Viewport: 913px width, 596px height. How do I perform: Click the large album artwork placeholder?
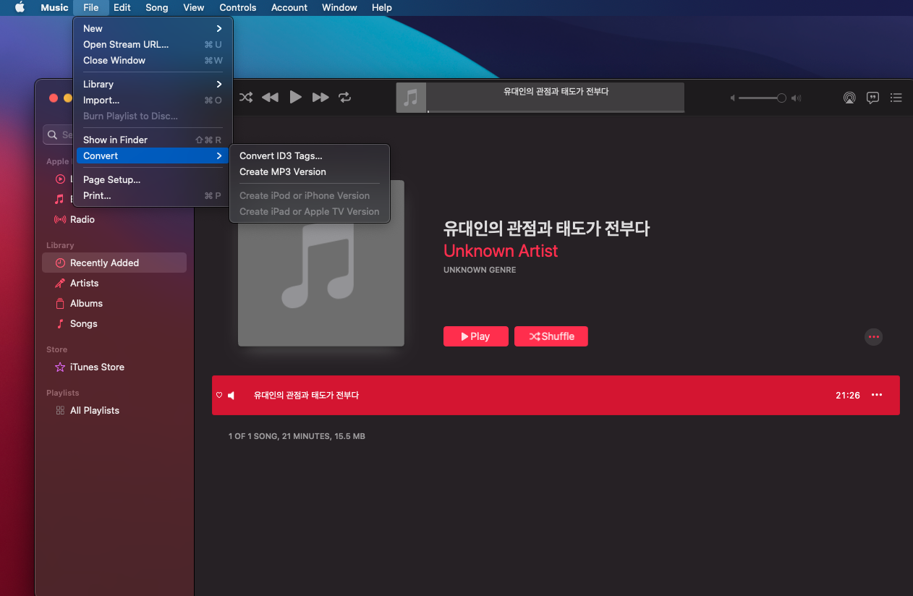(x=321, y=263)
